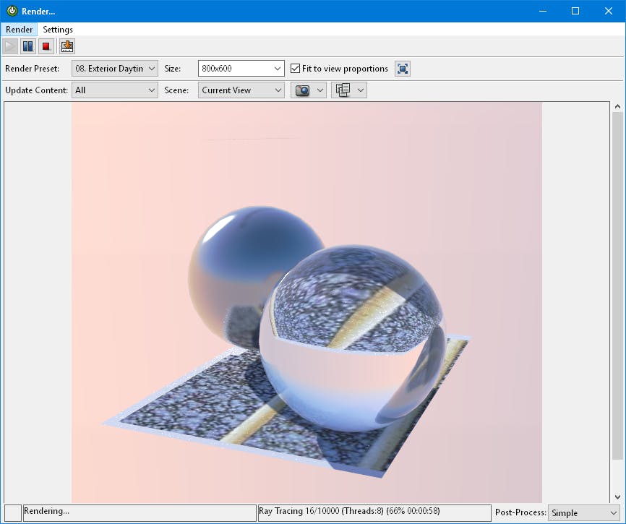Viewport: 626px width, 524px height.
Task: Pause the current rendering
Action: pos(27,46)
